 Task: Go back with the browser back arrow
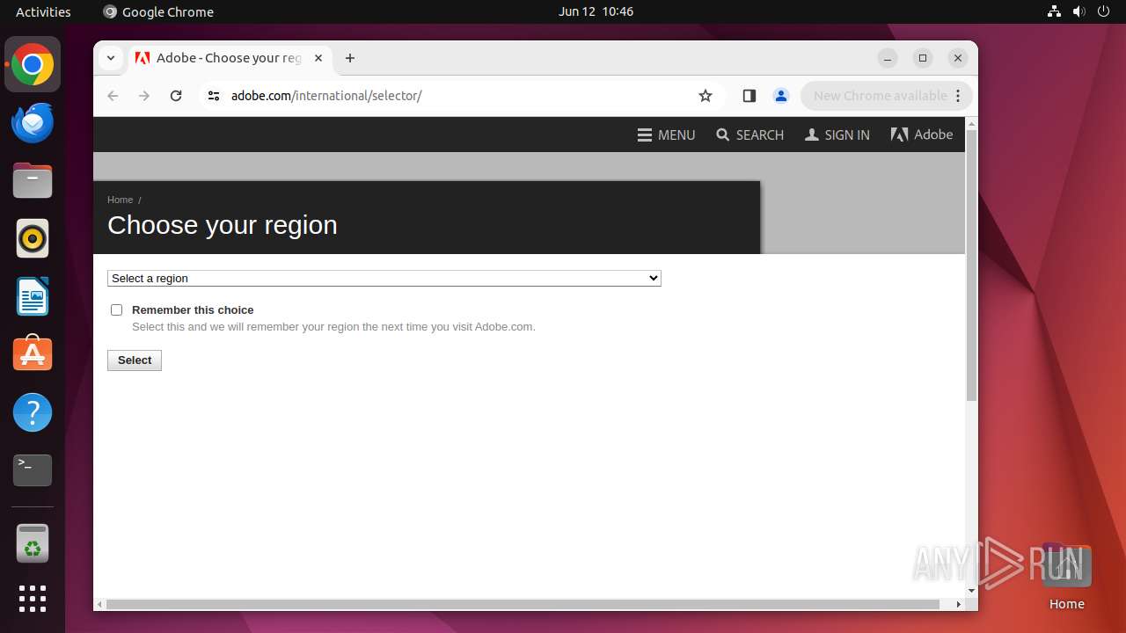tap(113, 96)
